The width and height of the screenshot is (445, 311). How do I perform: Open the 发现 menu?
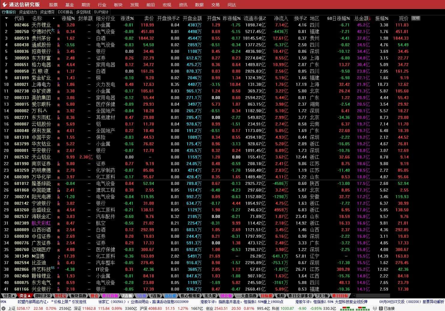tap(135, 5)
